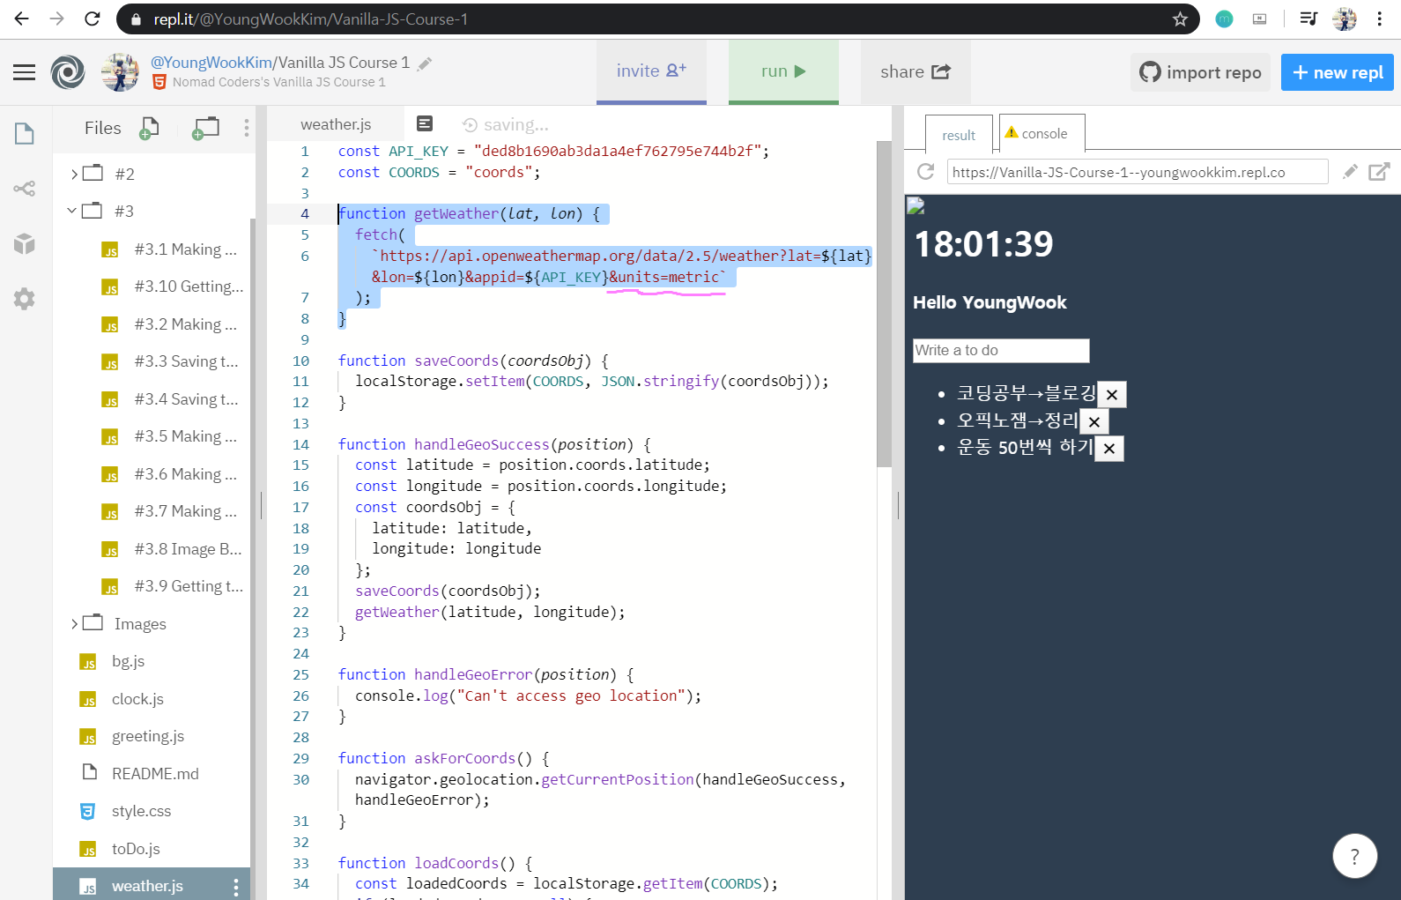Click the browser address bar
The image size is (1401, 900).
656,19
